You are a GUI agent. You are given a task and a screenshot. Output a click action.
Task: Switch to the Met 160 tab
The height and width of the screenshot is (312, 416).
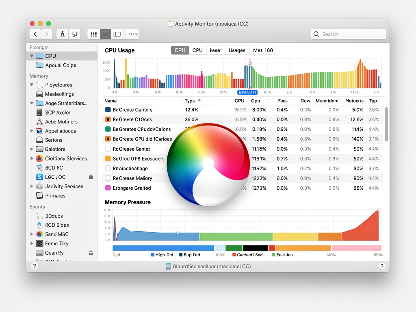click(263, 50)
